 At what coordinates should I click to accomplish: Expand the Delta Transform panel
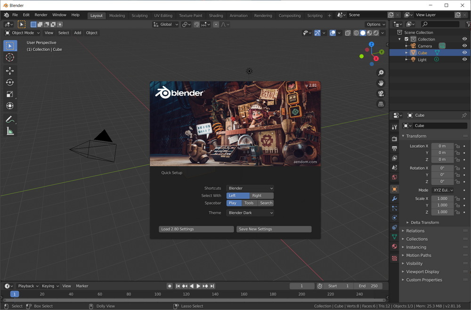(x=424, y=223)
